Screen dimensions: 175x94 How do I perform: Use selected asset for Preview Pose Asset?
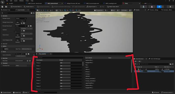29,26
